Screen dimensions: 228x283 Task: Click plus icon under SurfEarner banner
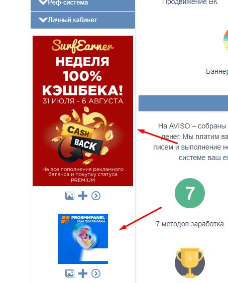click(83, 196)
